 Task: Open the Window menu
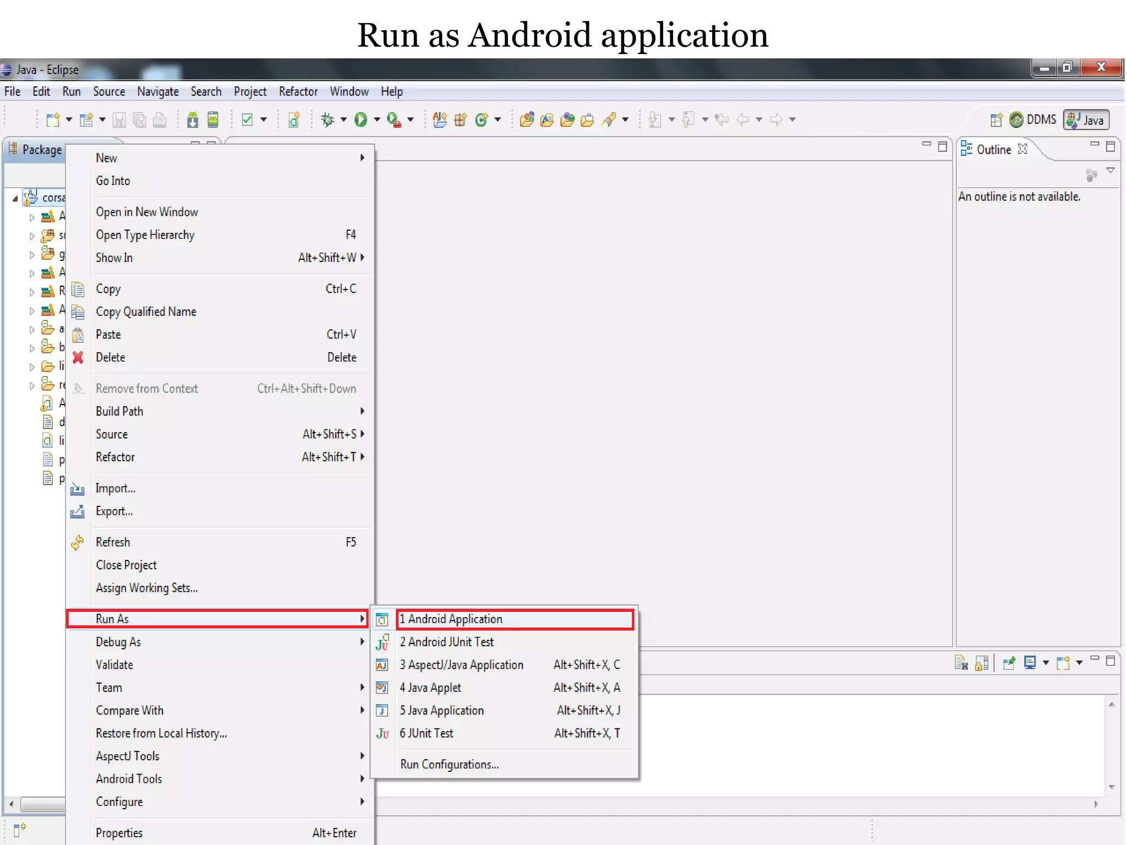pyautogui.click(x=349, y=91)
